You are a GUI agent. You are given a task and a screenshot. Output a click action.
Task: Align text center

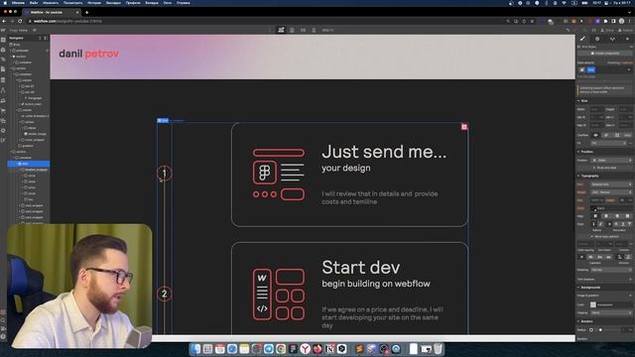606,216
